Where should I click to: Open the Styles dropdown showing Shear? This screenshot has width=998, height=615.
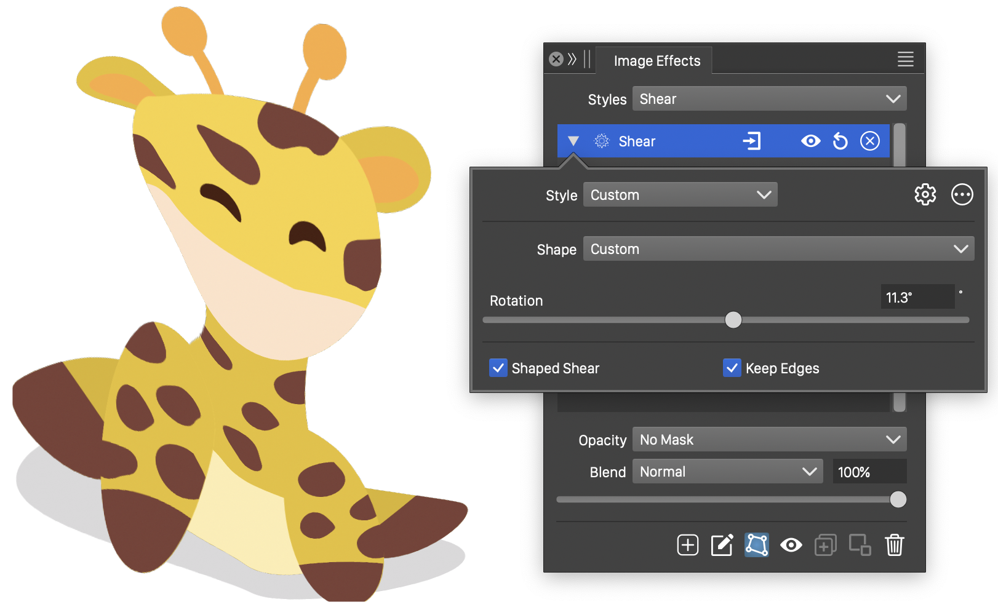tap(769, 99)
